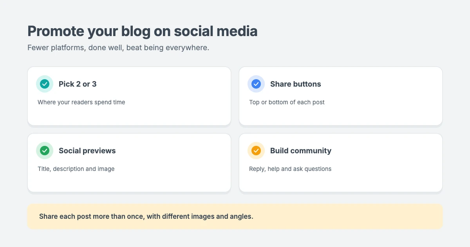Select the 'Pick 2 or 3' card title

(x=78, y=84)
